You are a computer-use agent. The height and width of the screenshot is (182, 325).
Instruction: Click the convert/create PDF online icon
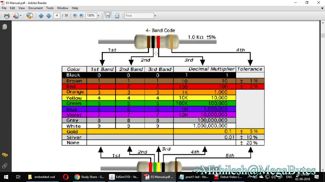point(29,16)
